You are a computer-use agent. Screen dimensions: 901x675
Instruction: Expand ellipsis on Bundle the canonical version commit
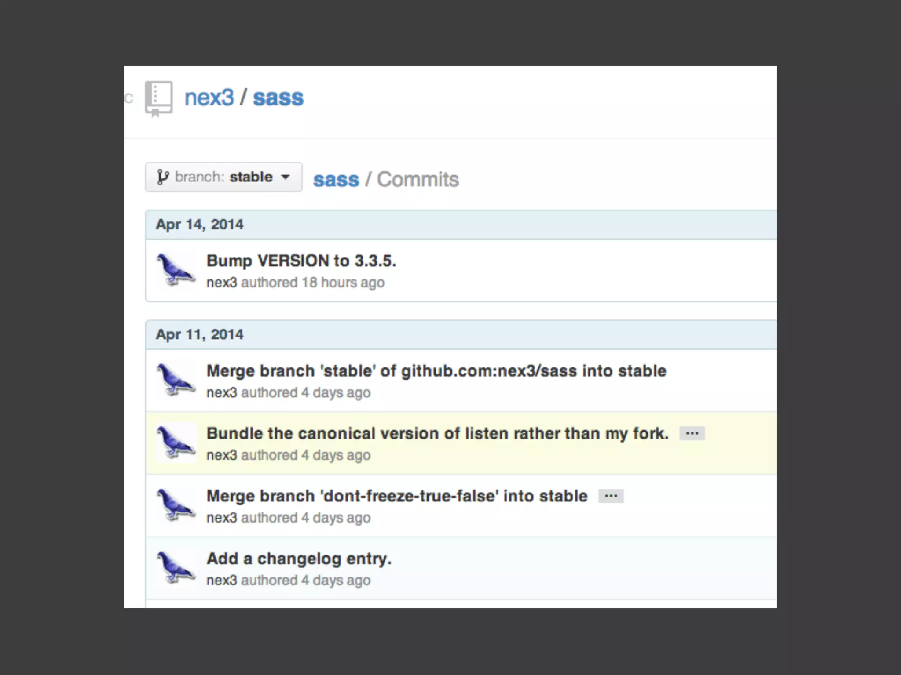(692, 433)
